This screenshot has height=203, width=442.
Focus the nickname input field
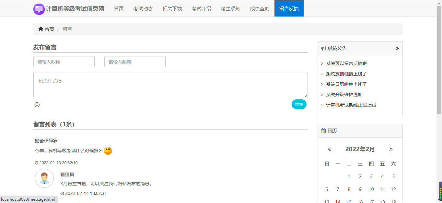(x=64, y=62)
